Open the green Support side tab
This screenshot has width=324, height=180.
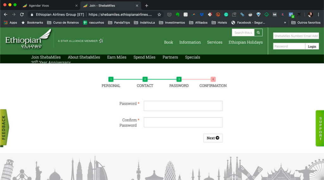(x=320, y=128)
